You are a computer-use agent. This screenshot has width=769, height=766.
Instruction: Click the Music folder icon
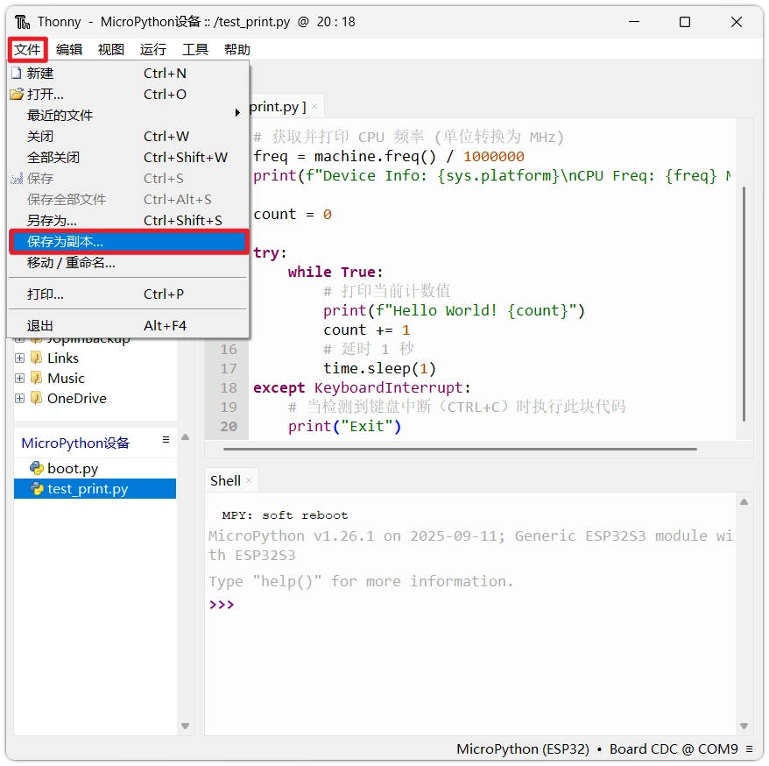tap(36, 378)
